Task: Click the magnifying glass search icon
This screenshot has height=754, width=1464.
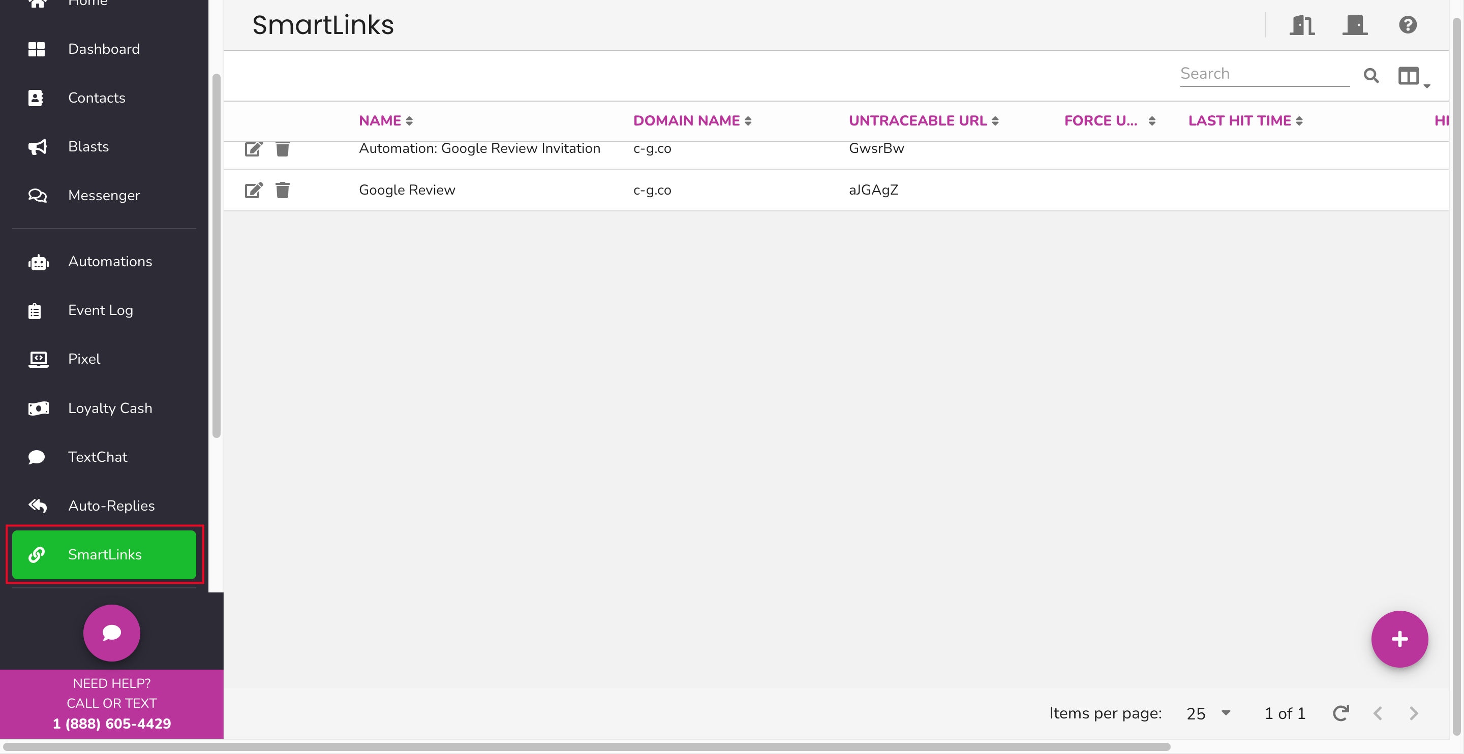Action: (x=1371, y=75)
